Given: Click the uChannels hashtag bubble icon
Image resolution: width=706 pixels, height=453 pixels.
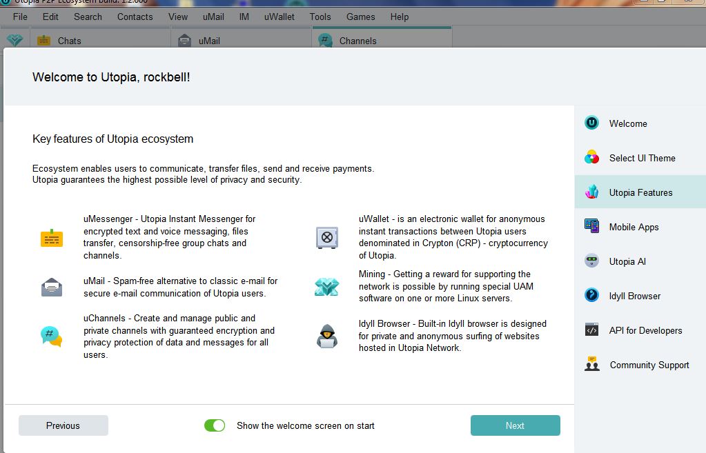Looking at the screenshot, I should pyautogui.click(x=51, y=336).
